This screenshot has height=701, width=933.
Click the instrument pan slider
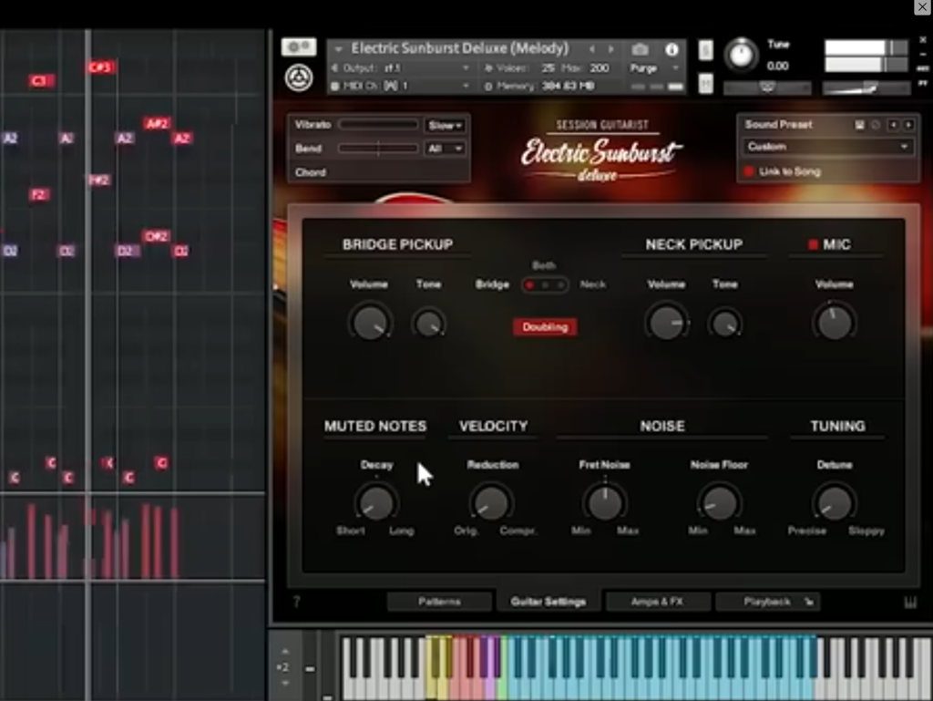tap(767, 88)
